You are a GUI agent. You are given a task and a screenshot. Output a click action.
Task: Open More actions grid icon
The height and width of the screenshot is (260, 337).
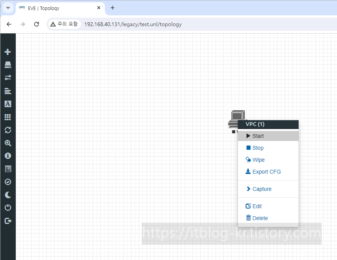click(8, 117)
